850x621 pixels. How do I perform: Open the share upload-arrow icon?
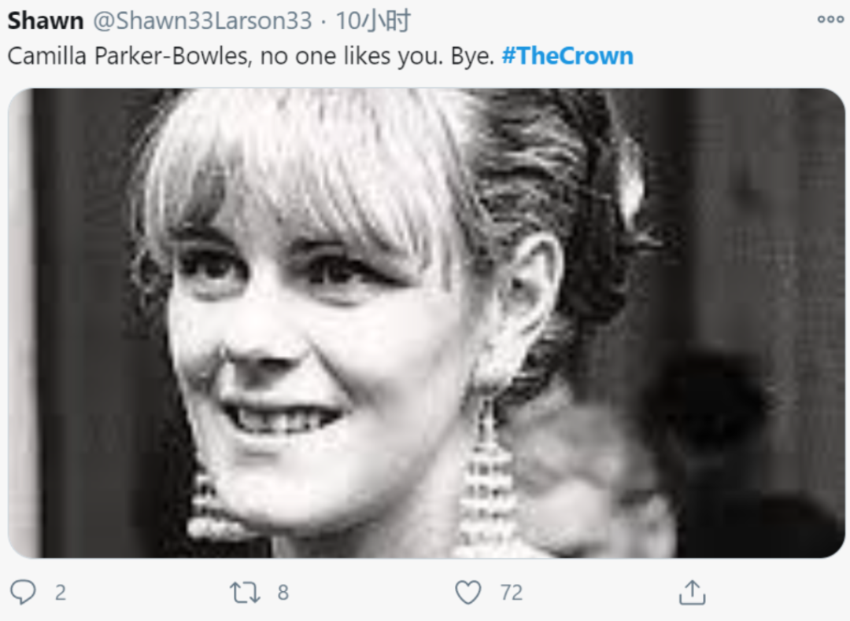(x=693, y=592)
